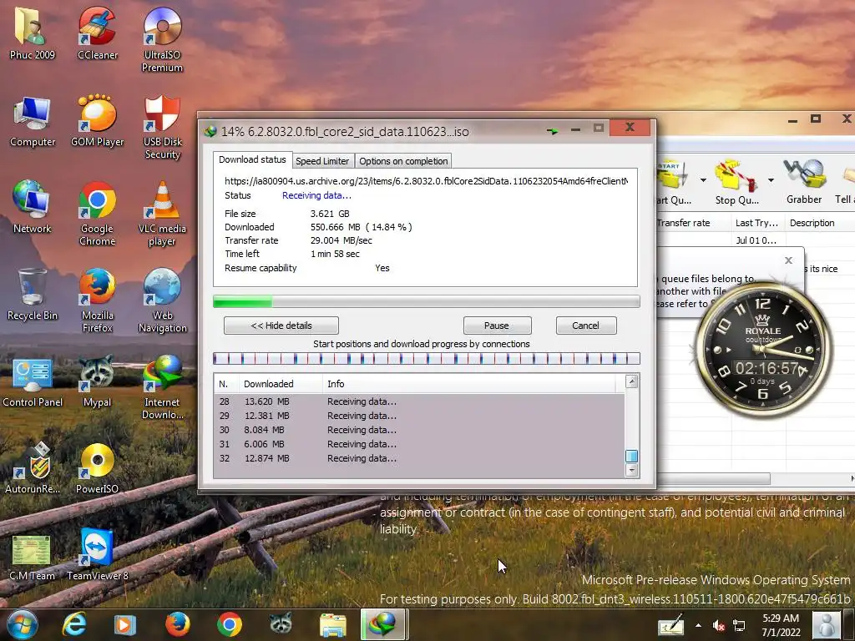Screen dimensions: 855x641
Task: Click the green download progress bar
Action: point(426,301)
